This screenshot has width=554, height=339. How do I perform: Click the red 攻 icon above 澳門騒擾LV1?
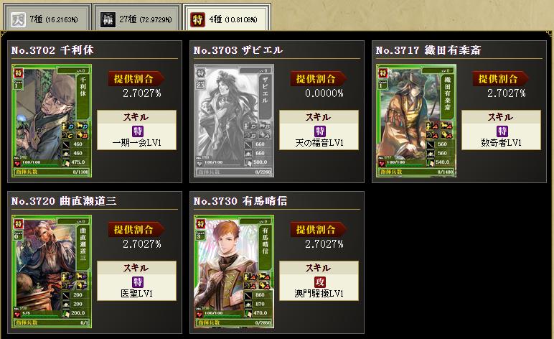pyautogui.click(x=320, y=282)
